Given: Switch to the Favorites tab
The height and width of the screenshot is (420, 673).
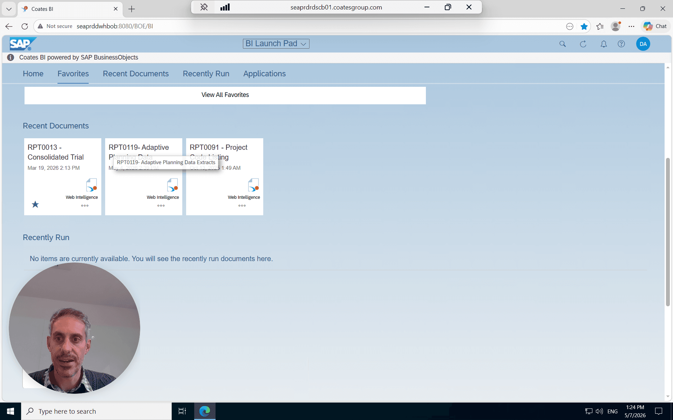Looking at the screenshot, I should pyautogui.click(x=73, y=73).
